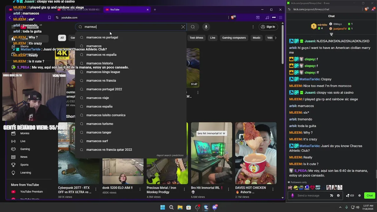Open YouTube Premium link
The height and width of the screenshot is (212, 377).
pos(32,192)
